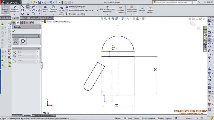Click the X center coordinate field

(x=27, y=52)
